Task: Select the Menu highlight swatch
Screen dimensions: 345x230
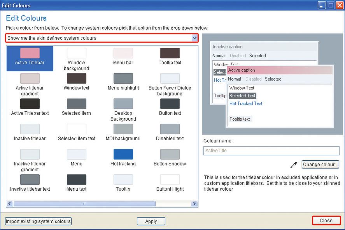Action: tap(123, 79)
